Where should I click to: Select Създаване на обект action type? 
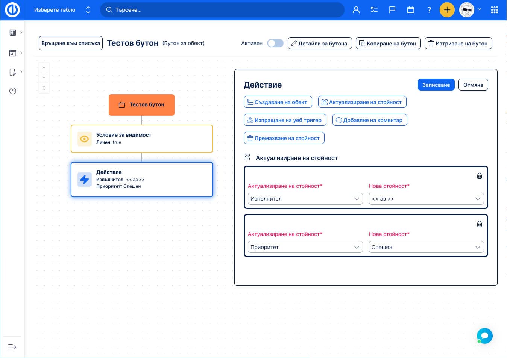point(278,102)
